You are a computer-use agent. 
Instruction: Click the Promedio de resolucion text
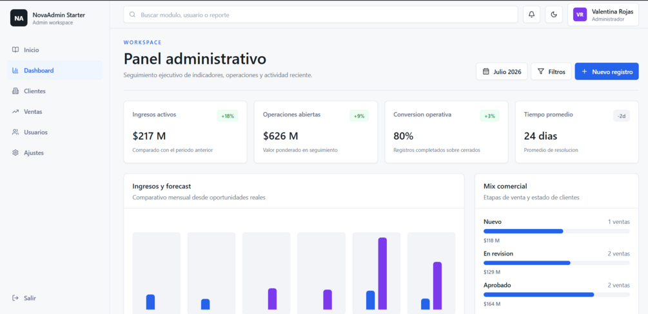coord(551,150)
